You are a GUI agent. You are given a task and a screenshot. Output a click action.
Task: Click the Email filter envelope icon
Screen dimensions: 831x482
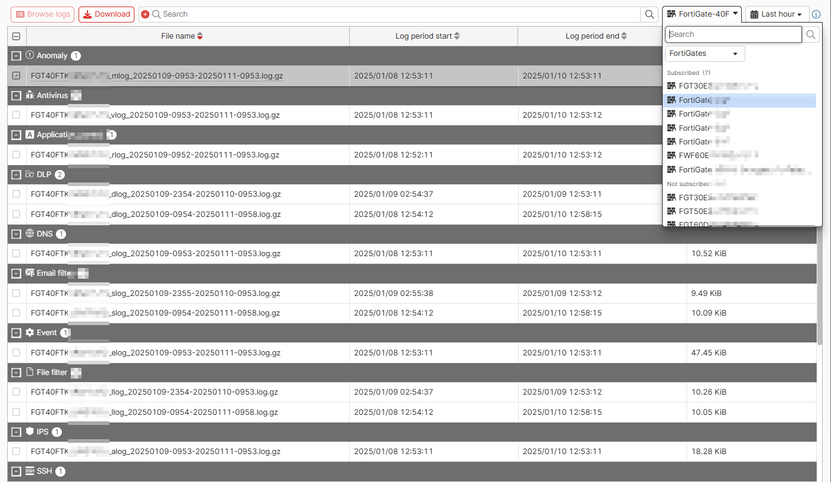point(30,273)
